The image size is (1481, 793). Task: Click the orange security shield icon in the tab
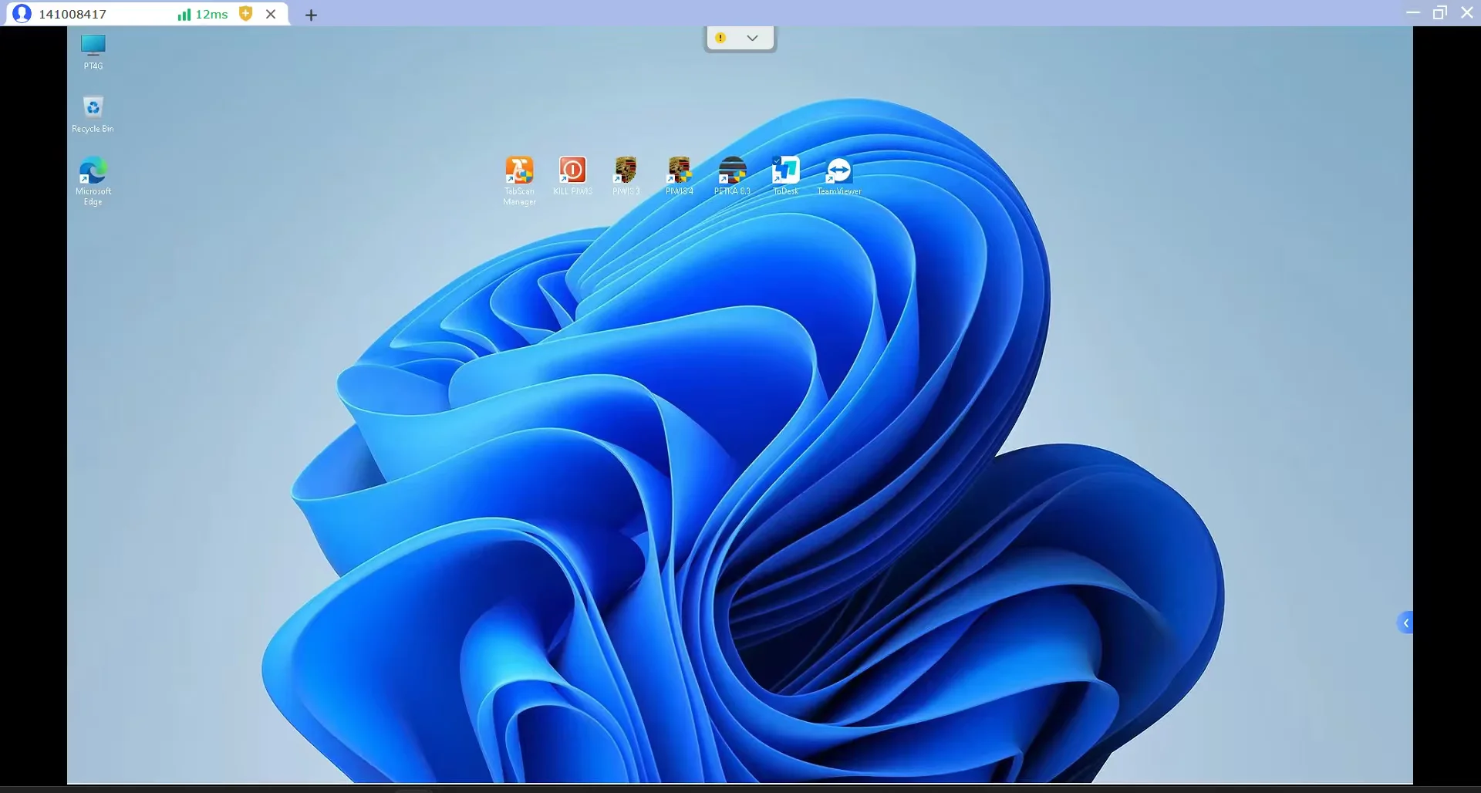pyautogui.click(x=246, y=14)
